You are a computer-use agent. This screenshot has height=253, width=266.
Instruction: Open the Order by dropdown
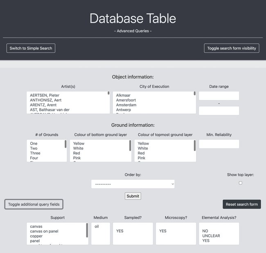pos(133,184)
